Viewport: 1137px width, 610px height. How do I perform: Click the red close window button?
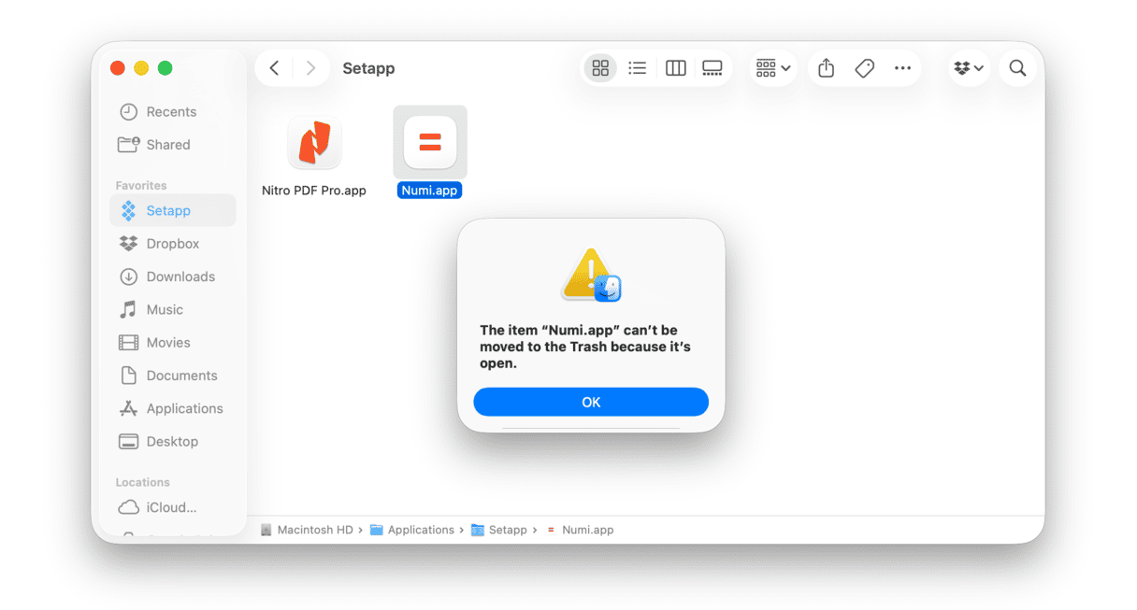click(x=118, y=68)
